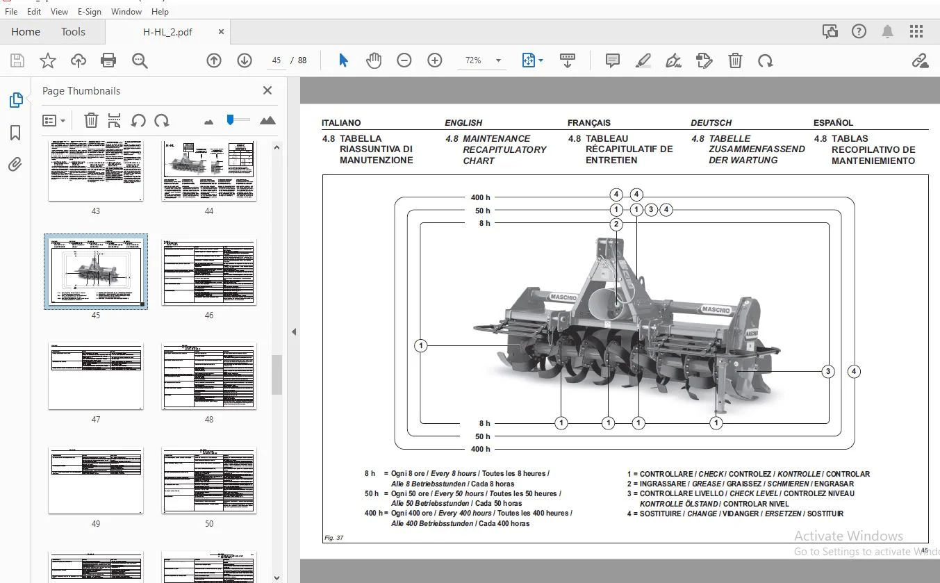Open the Help menu

tap(160, 11)
